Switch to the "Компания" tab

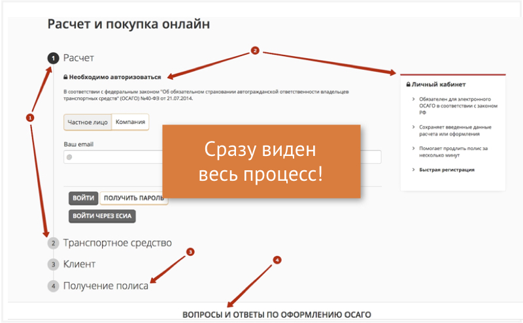(x=130, y=122)
